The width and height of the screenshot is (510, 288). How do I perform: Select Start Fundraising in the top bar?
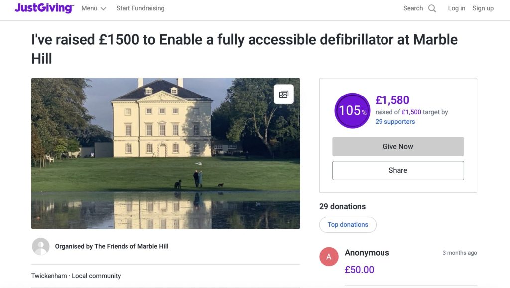pyautogui.click(x=140, y=8)
